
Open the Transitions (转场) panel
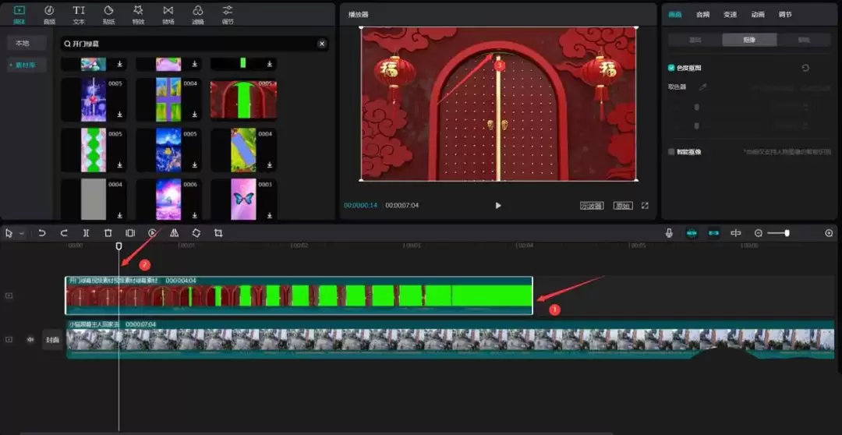(x=168, y=13)
